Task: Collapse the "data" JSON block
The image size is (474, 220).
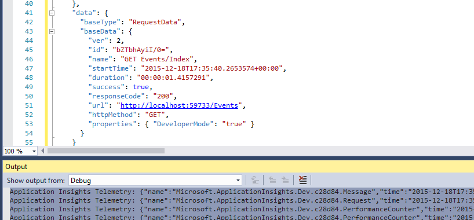Action: coord(52,13)
